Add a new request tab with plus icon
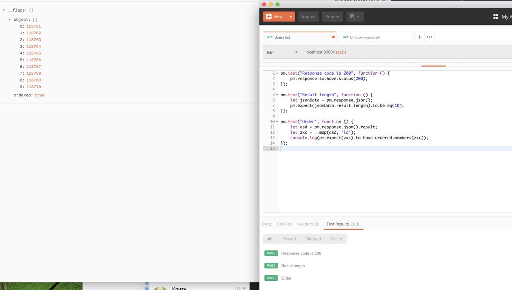The height and width of the screenshot is (290, 512). pos(420,37)
